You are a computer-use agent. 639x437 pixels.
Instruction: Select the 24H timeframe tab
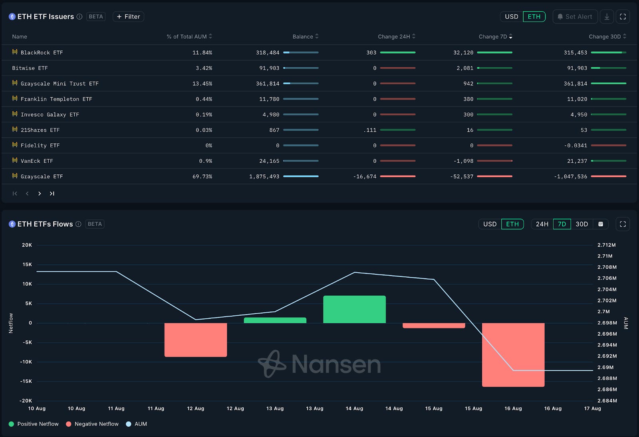point(542,224)
